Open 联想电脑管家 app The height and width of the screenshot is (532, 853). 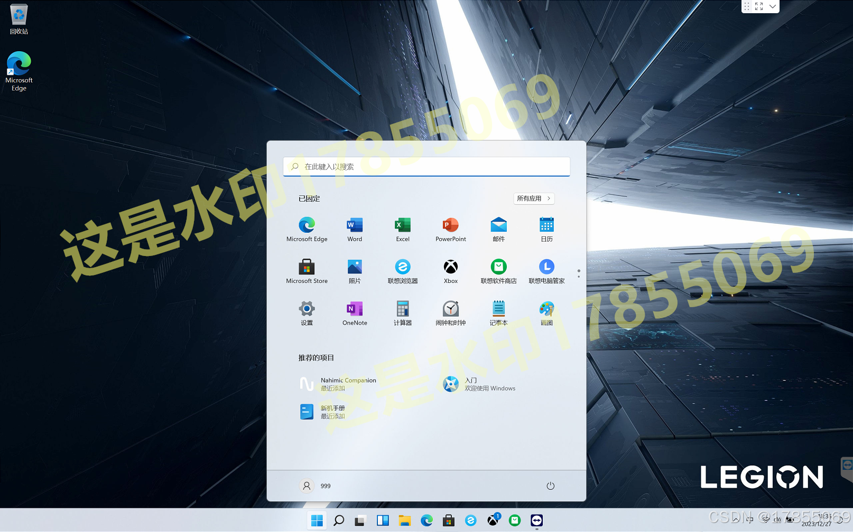click(546, 271)
